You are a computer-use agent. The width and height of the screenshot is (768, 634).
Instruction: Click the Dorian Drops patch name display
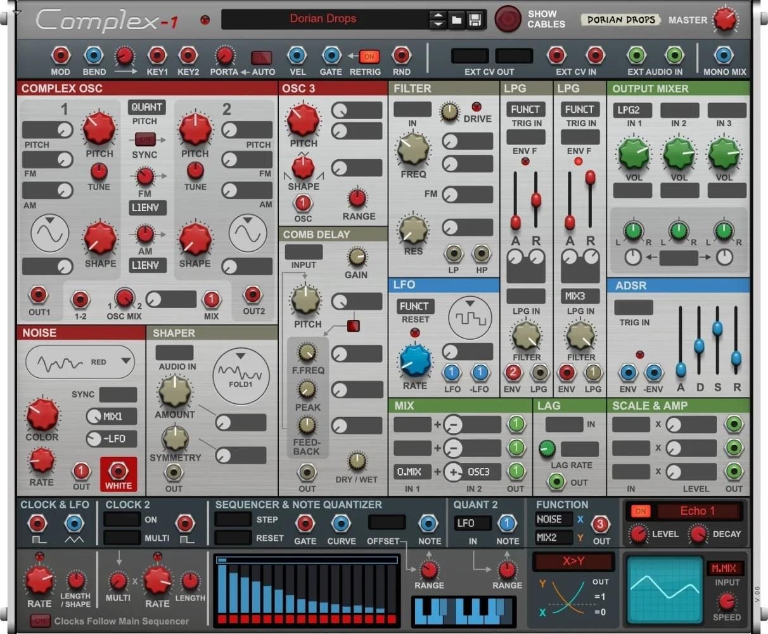[323, 19]
